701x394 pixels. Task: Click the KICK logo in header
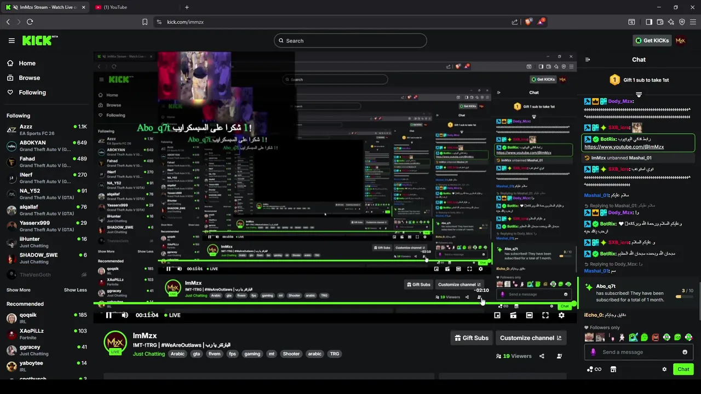click(39, 40)
